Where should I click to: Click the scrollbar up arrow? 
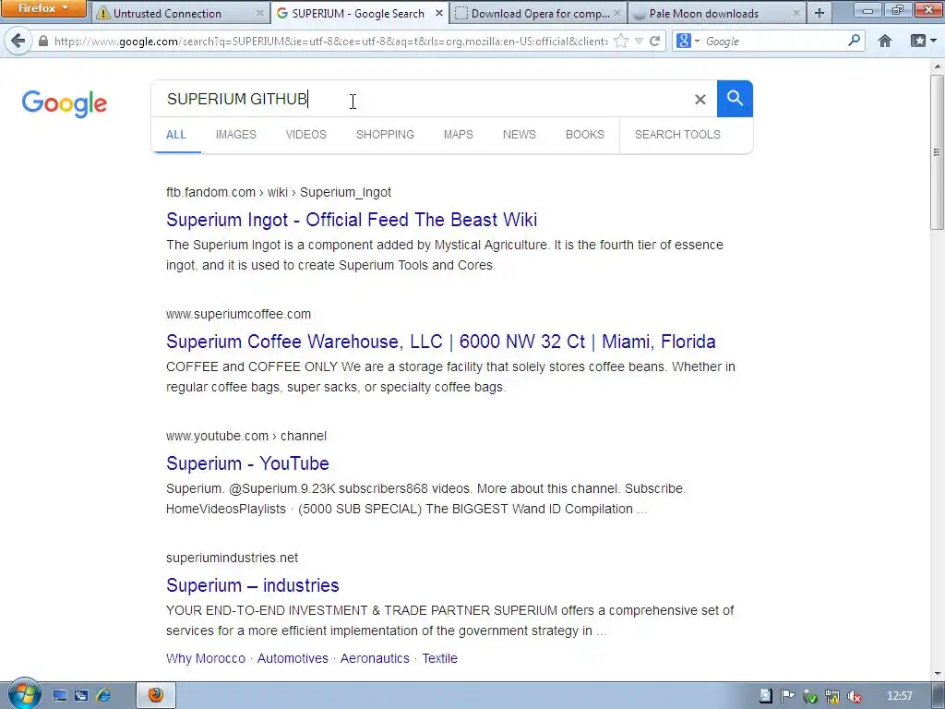936,66
